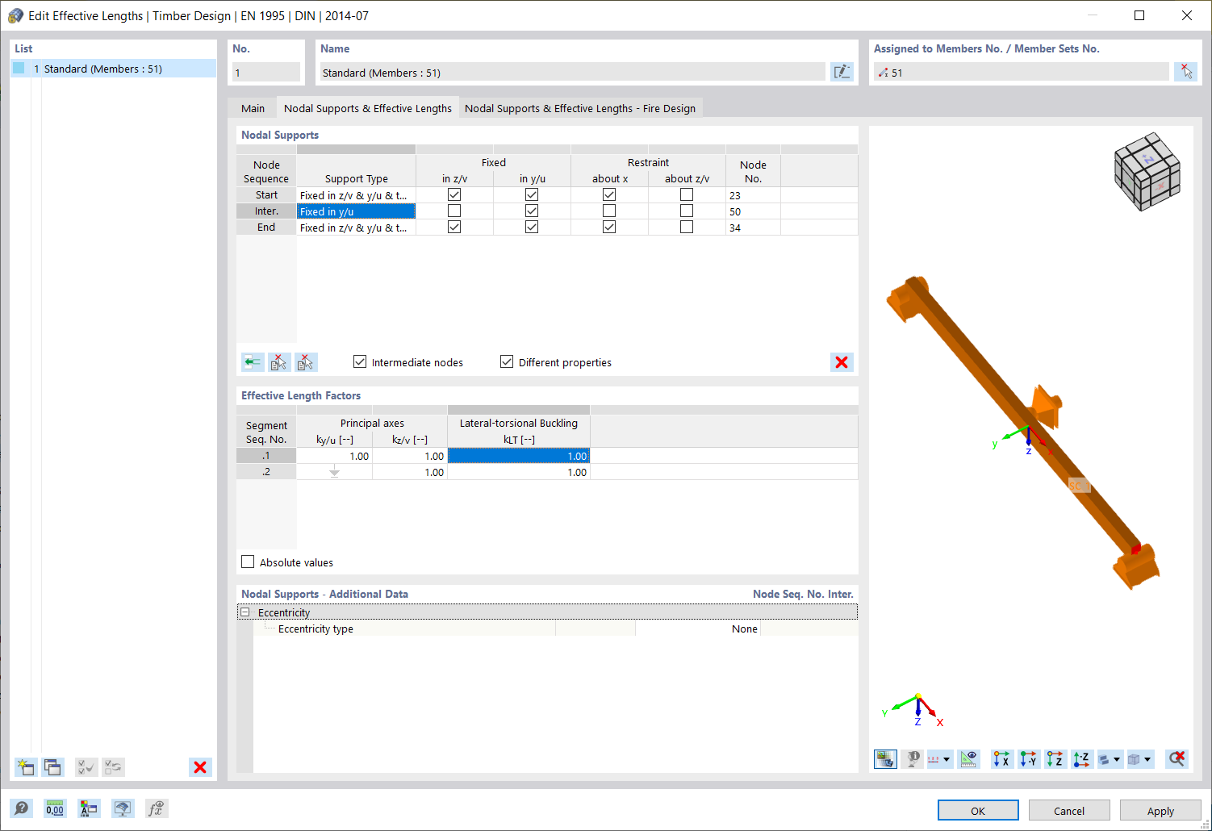Image resolution: width=1212 pixels, height=831 pixels.
Task: Click the cyan color square of list entry 1
Action: [x=19, y=69]
